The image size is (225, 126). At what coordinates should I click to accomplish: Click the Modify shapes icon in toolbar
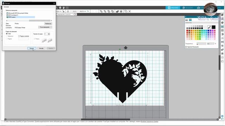coord(117,11)
